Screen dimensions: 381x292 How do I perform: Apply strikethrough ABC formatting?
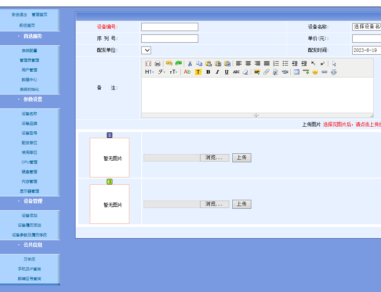pyautogui.click(x=236, y=72)
